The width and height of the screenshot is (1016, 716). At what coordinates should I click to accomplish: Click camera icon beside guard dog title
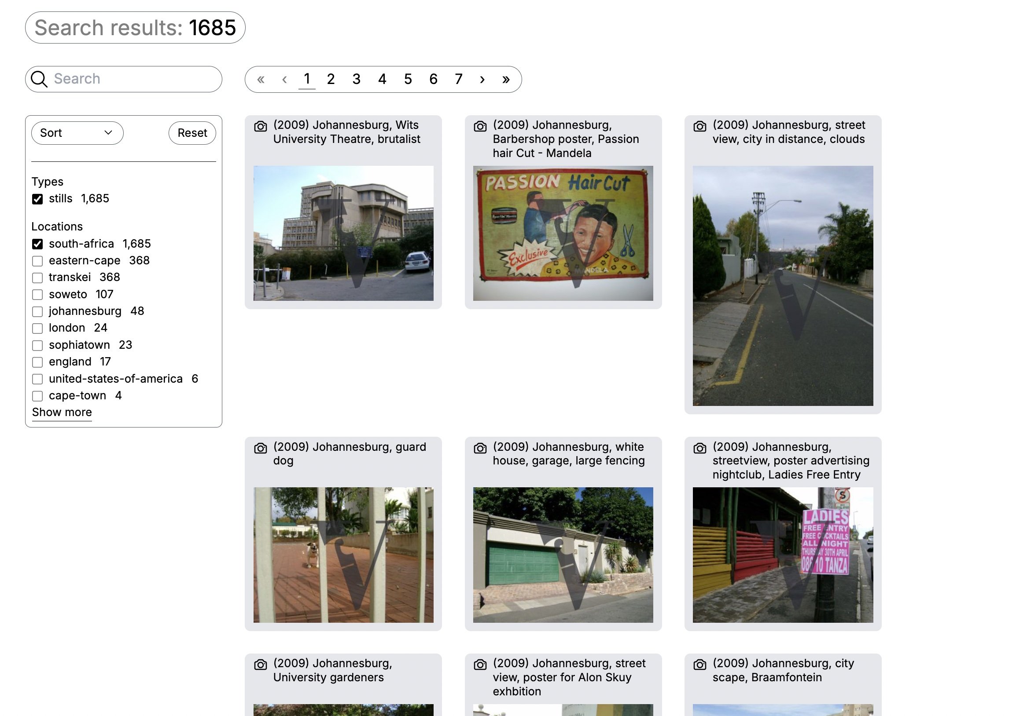tap(261, 448)
